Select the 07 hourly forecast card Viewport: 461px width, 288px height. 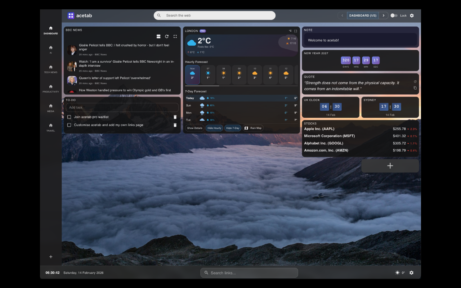[208, 75]
